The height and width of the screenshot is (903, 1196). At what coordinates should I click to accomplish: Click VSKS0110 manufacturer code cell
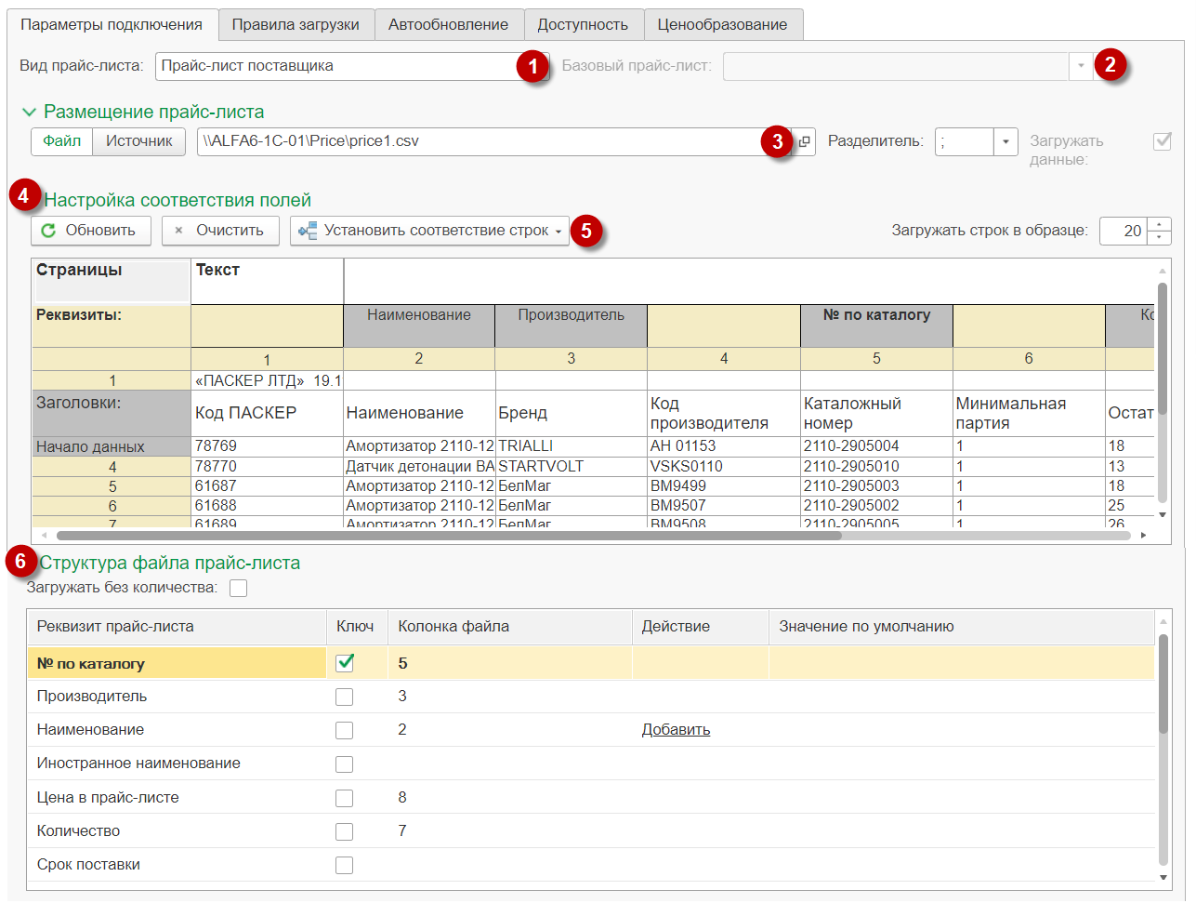pos(723,467)
